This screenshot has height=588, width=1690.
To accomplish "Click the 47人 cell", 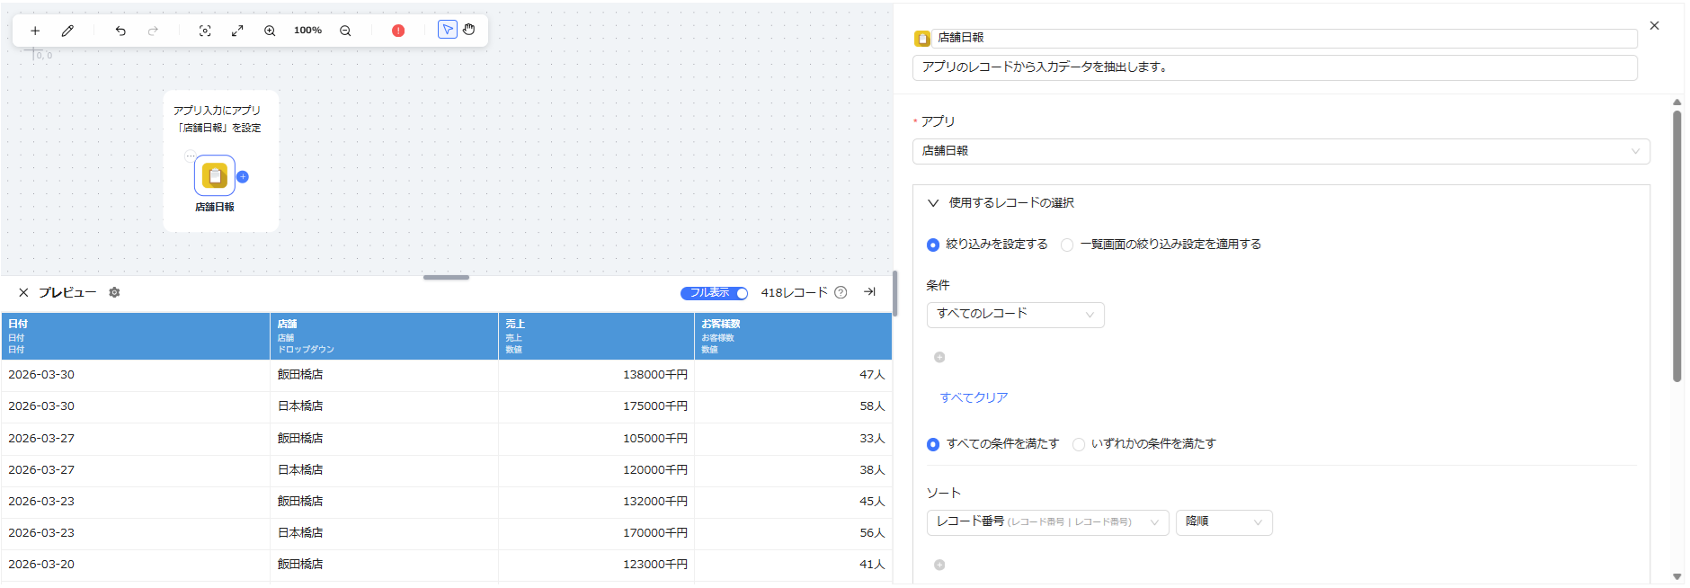I will coord(793,375).
